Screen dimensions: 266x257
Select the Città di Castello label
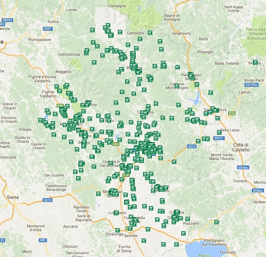point(241,147)
